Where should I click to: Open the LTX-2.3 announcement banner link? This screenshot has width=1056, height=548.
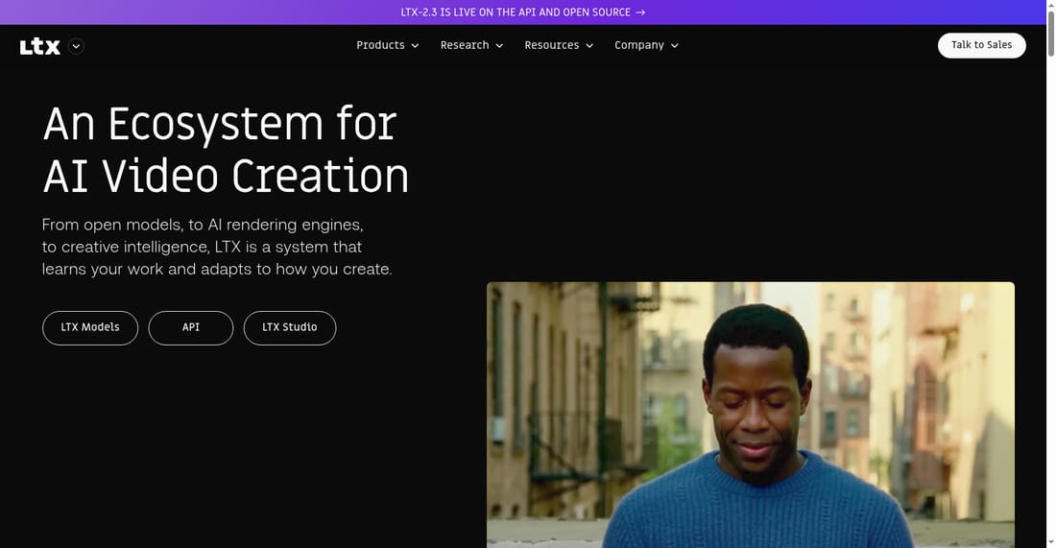[522, 12]
